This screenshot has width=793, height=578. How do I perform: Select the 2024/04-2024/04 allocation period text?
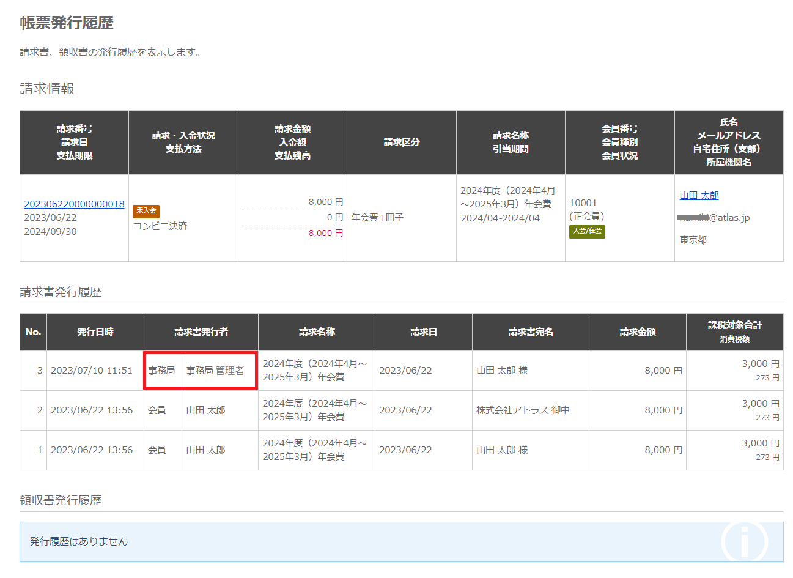click(x=500, y=218)
